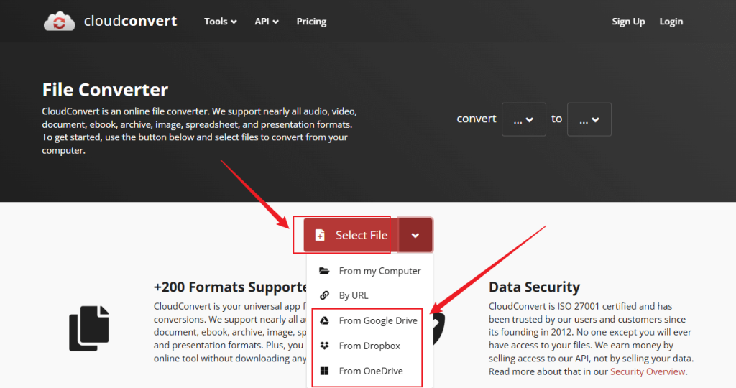
Task: Click the Data Security heading
Action: 534,287
